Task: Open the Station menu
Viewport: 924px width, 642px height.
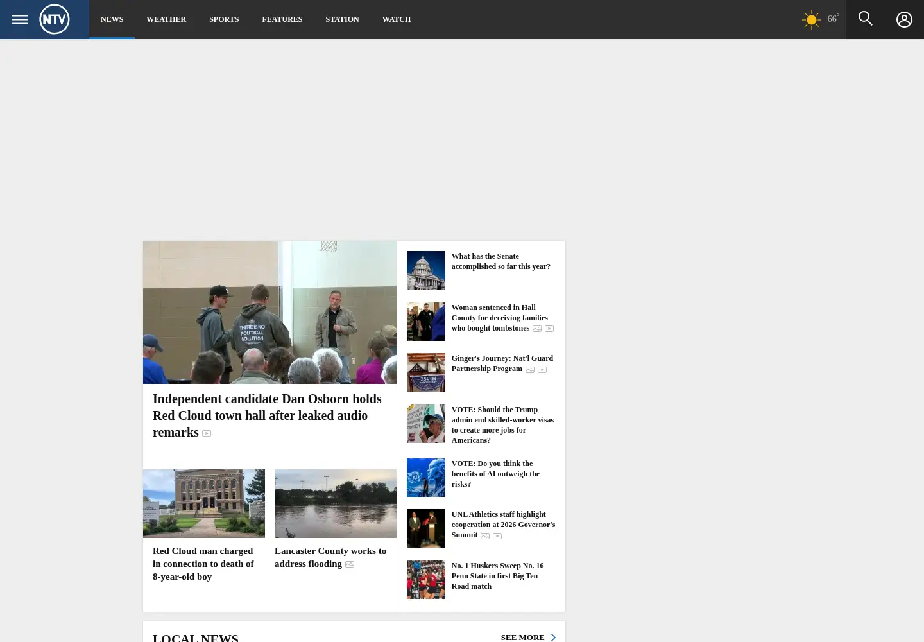Action: pos(342,19)
